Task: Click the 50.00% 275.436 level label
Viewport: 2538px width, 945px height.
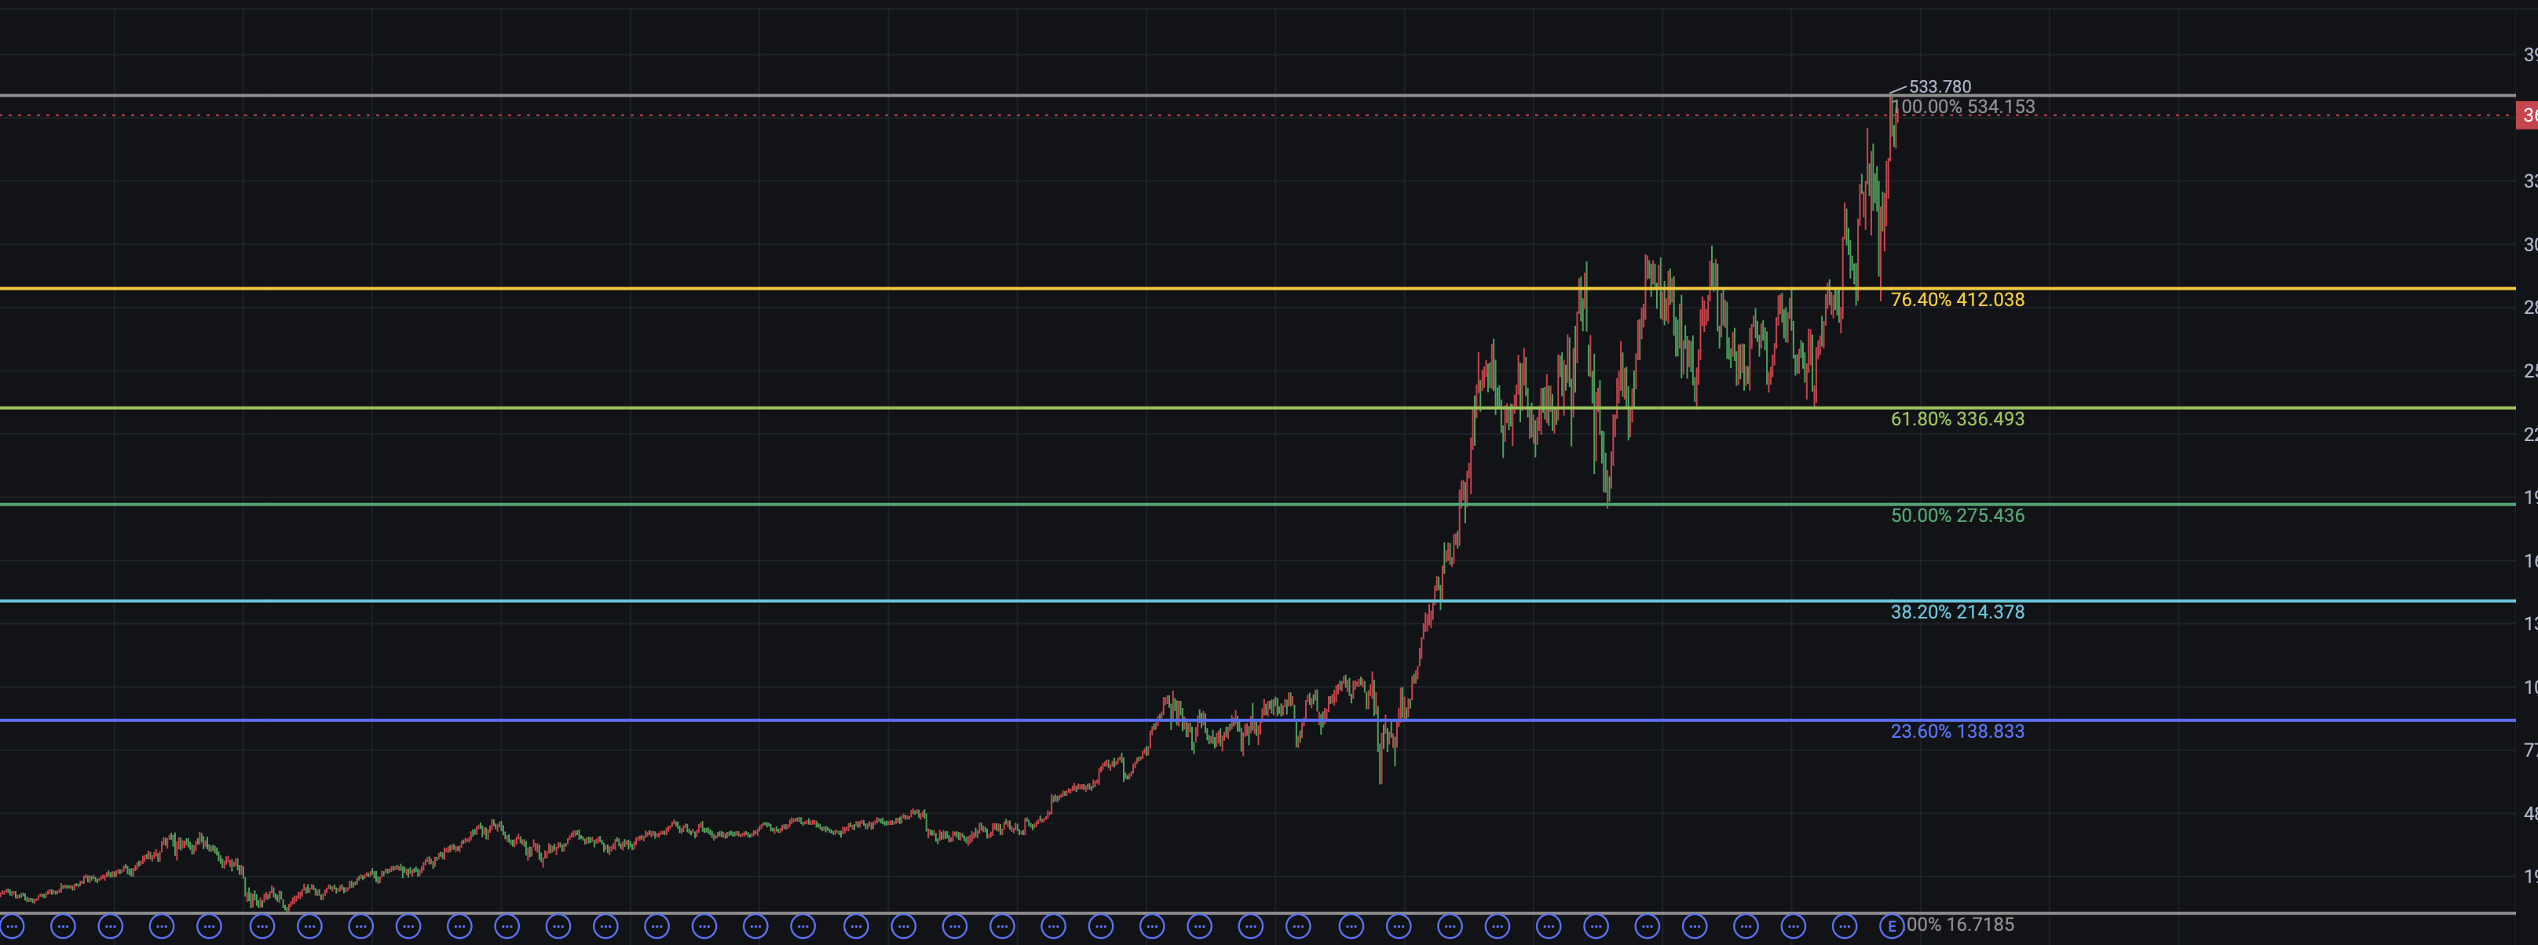Action: pyautogui.click(x=1957, y=515)
